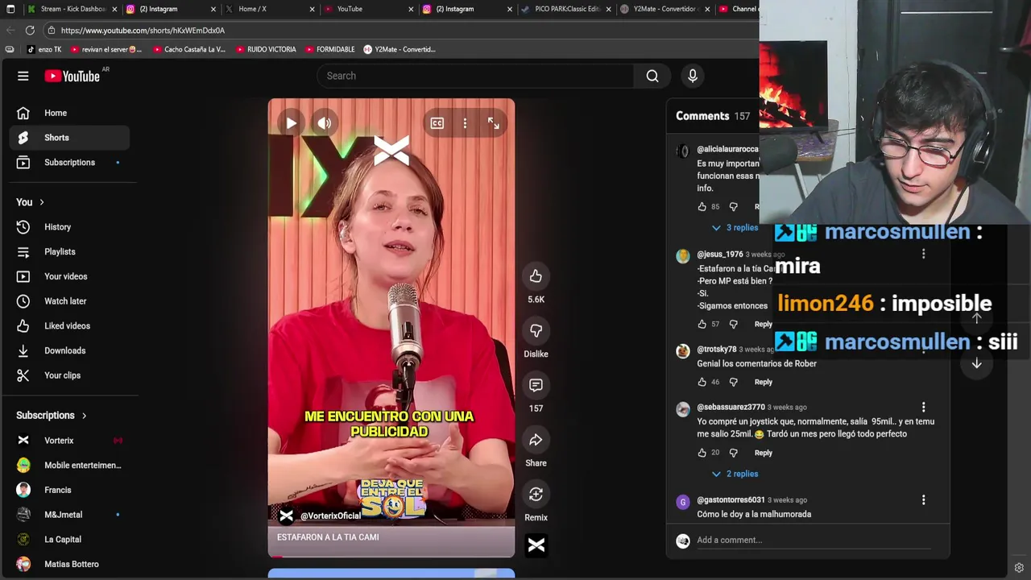Open Subscriptions in sidebar
1031x580 pixels.
69,163
